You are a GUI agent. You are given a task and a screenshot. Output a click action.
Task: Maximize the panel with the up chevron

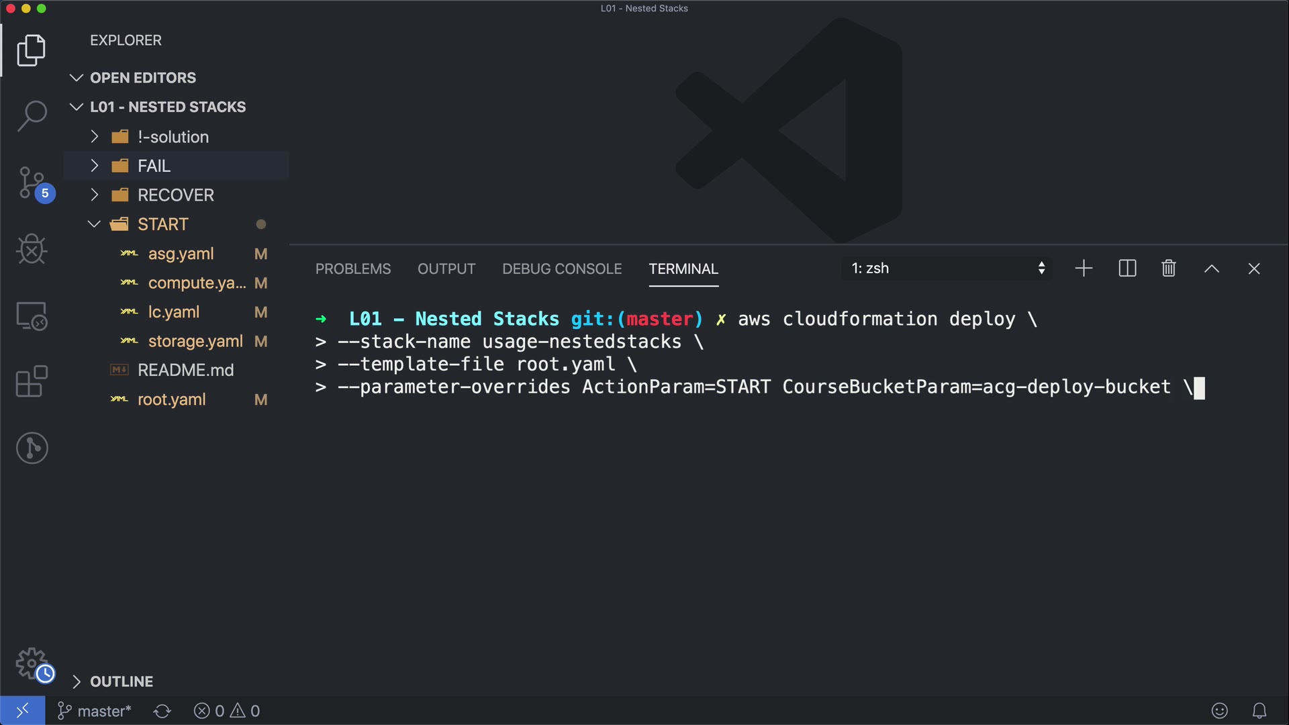[x=1211, y=269]
